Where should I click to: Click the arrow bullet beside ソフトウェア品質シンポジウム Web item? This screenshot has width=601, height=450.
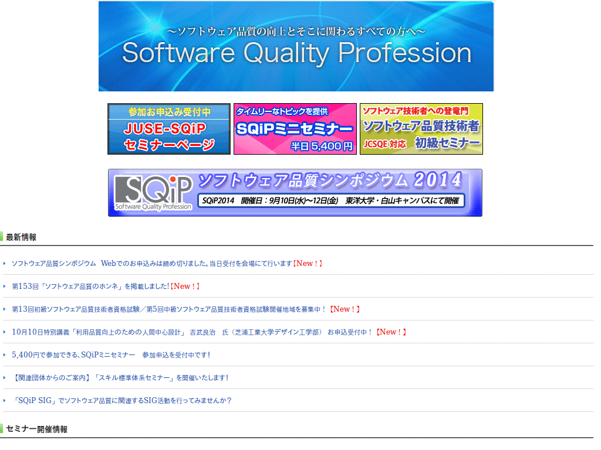tap(5, 264)
